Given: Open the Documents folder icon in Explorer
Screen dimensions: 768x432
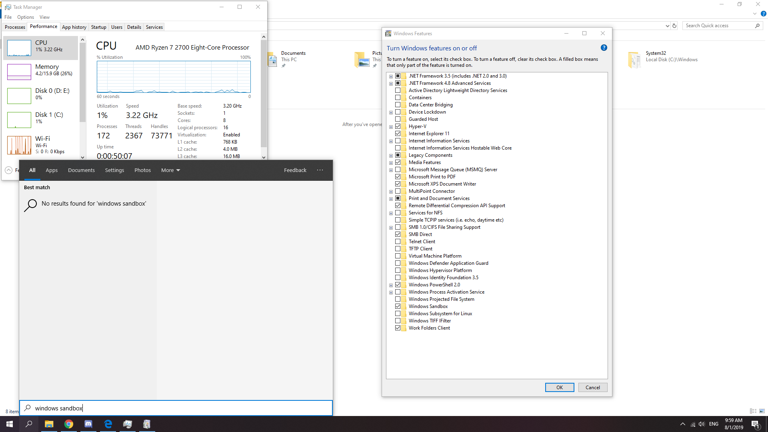Looking at the screenshot, I should (x=273, y=60).
